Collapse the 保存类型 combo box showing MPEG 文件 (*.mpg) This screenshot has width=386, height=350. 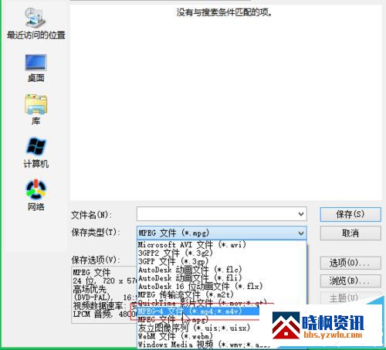click(x=222, y=233)
